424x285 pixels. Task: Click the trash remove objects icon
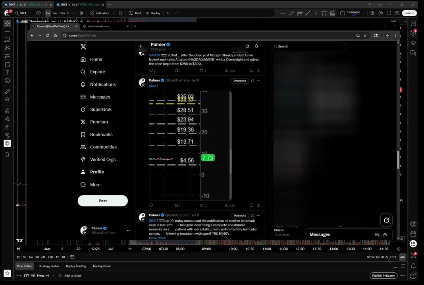[x=7, y=154]
